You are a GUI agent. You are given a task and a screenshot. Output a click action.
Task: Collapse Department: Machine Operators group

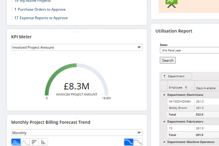point(164,142)
